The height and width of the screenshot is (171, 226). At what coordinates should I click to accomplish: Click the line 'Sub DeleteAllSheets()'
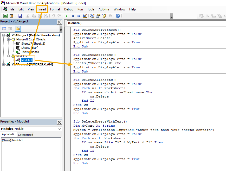pos(95,80)
